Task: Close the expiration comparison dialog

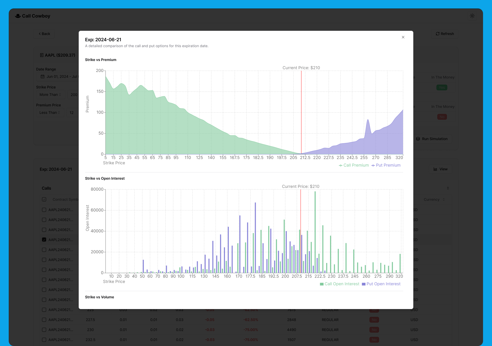Action: click(403, 37)
